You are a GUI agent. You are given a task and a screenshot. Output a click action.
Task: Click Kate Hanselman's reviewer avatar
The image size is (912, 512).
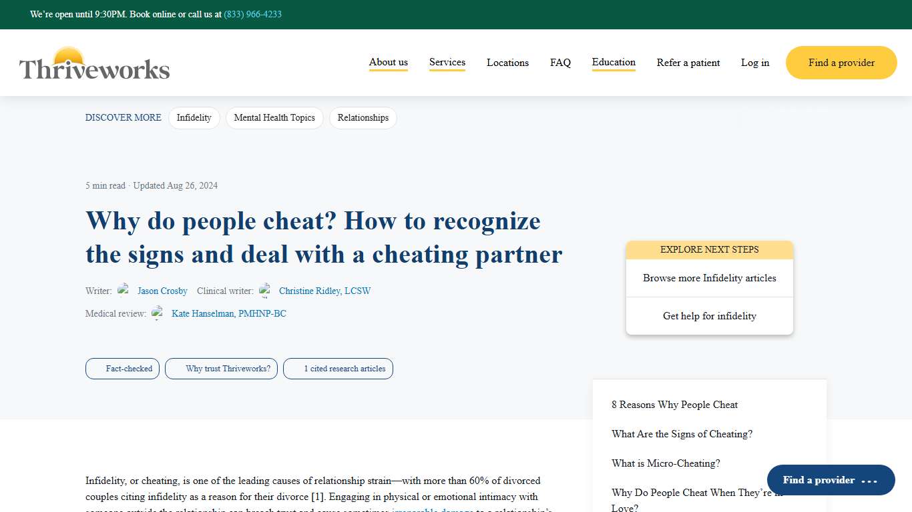click(158, 313)
